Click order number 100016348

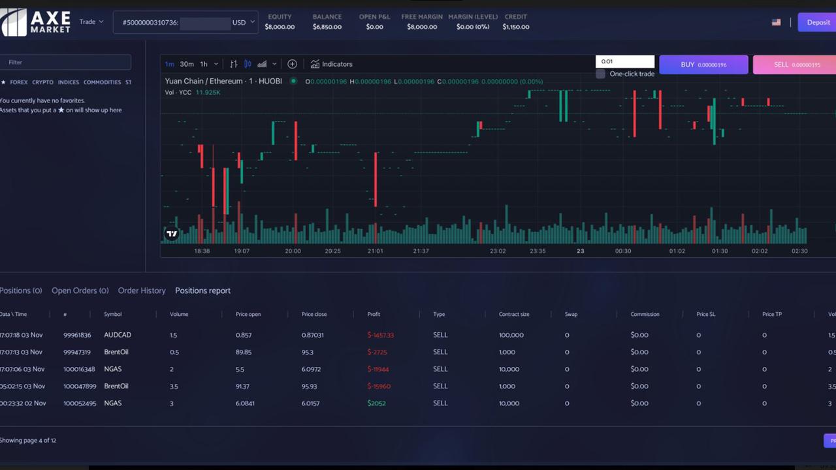79,369
